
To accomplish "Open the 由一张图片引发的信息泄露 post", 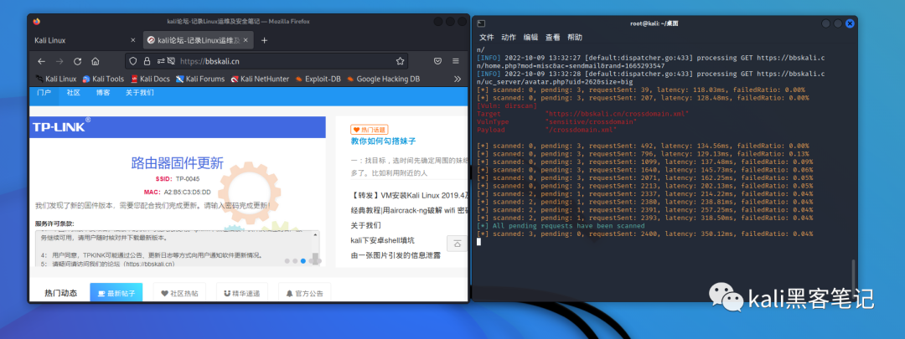I will (x=396, y=255).
